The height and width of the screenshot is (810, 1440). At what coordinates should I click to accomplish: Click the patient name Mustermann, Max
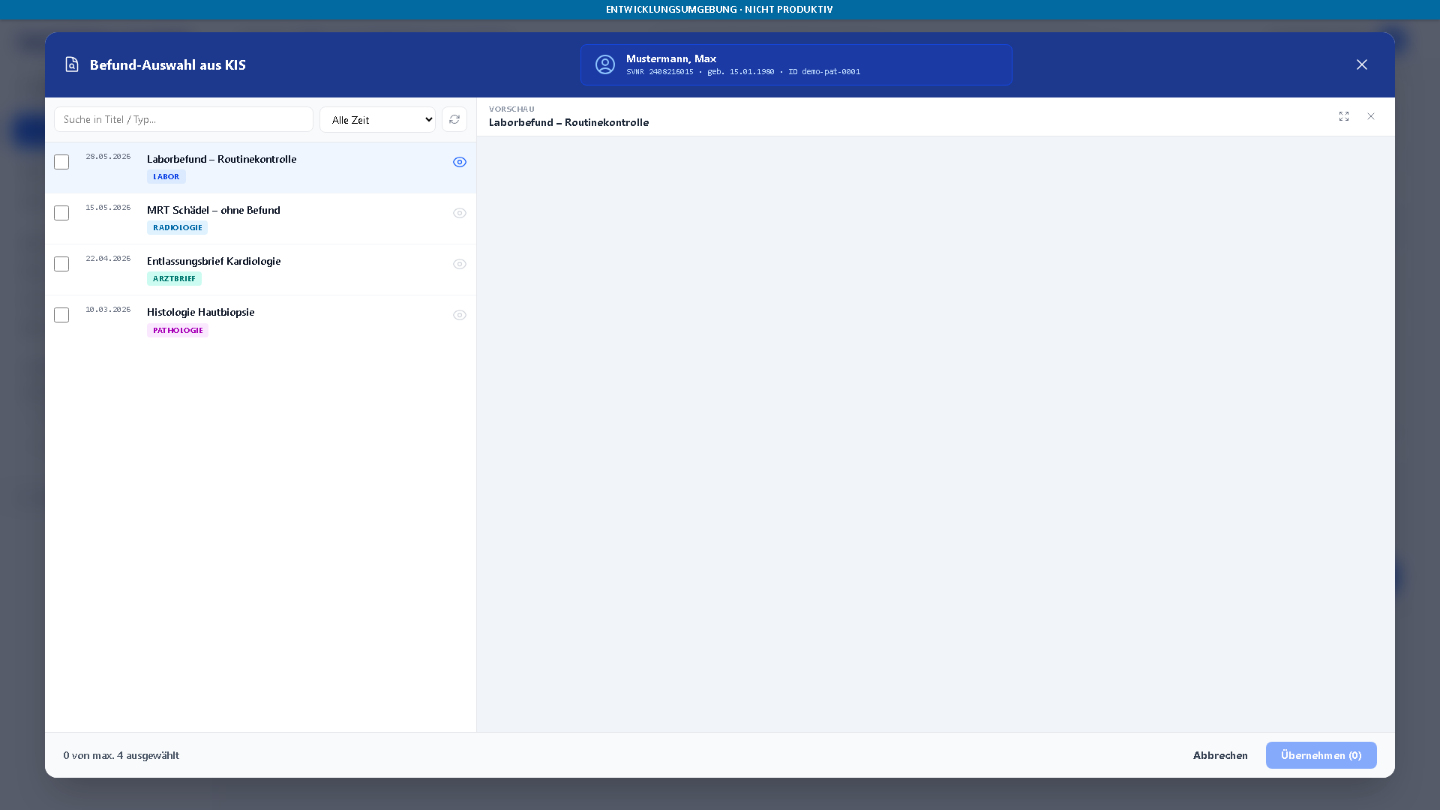671,58
